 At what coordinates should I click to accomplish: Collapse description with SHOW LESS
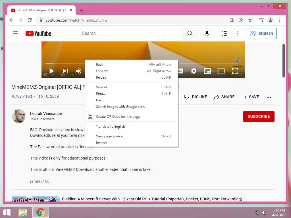(x=39, y=182)
